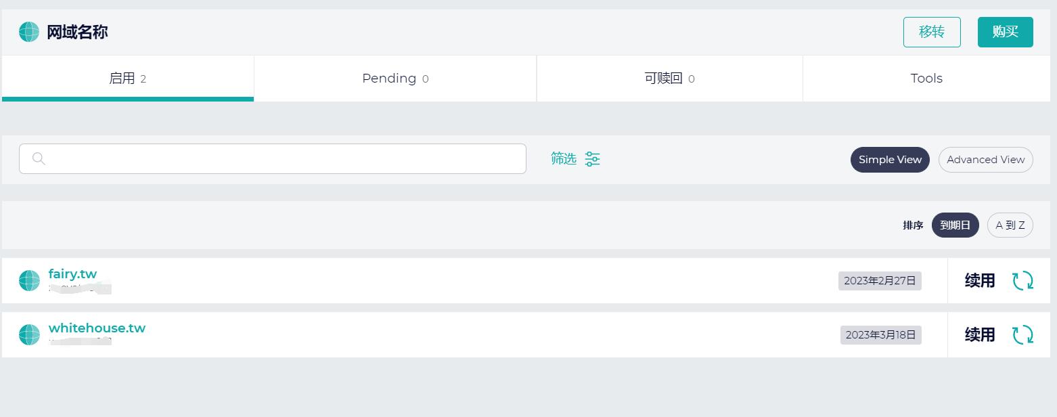Go to the 可赎回 tab

669,79
